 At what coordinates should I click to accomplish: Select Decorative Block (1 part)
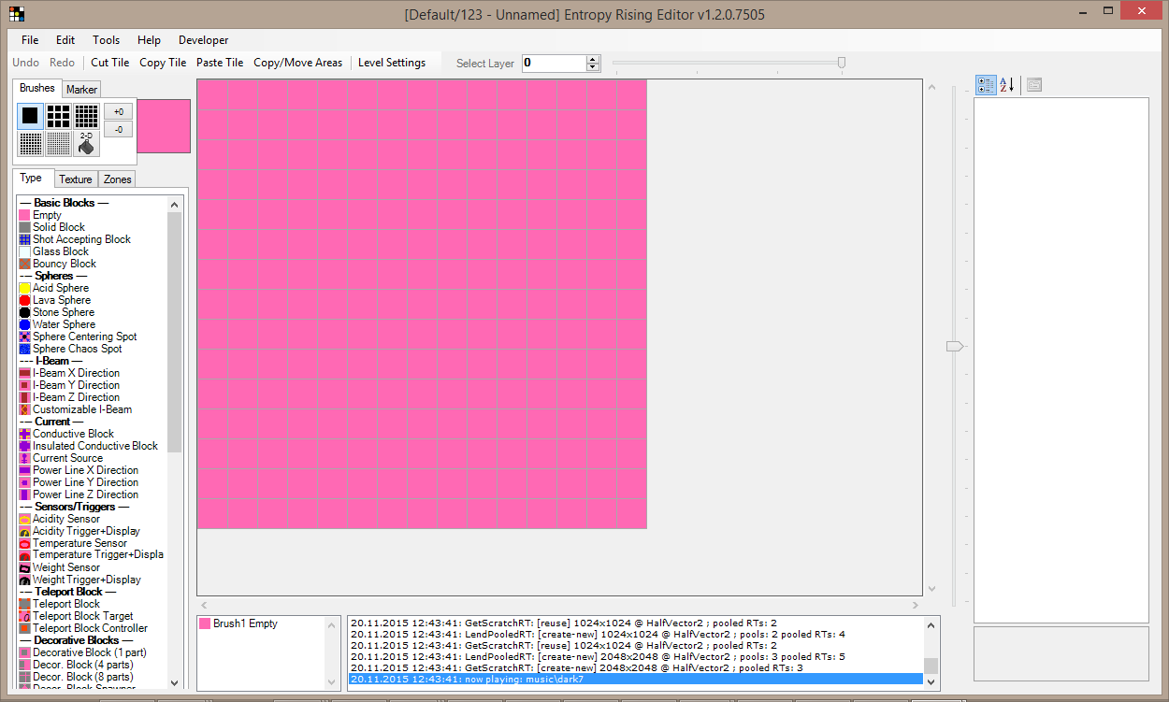pos(92,652)
